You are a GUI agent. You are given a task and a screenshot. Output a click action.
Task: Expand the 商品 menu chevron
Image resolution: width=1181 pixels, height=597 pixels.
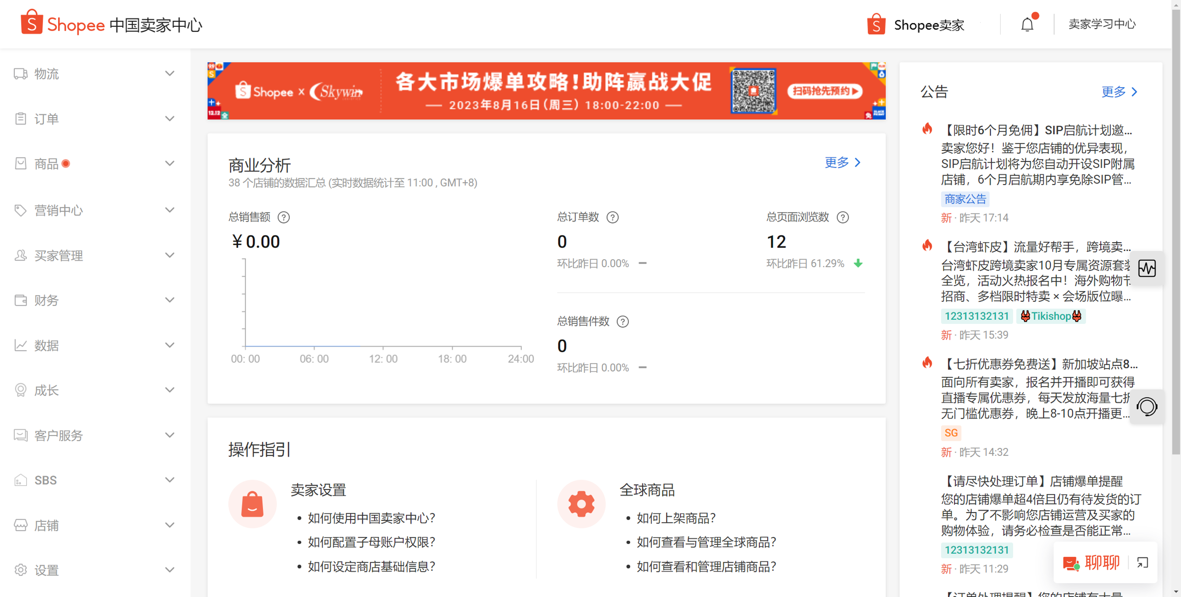coord(170,164)
